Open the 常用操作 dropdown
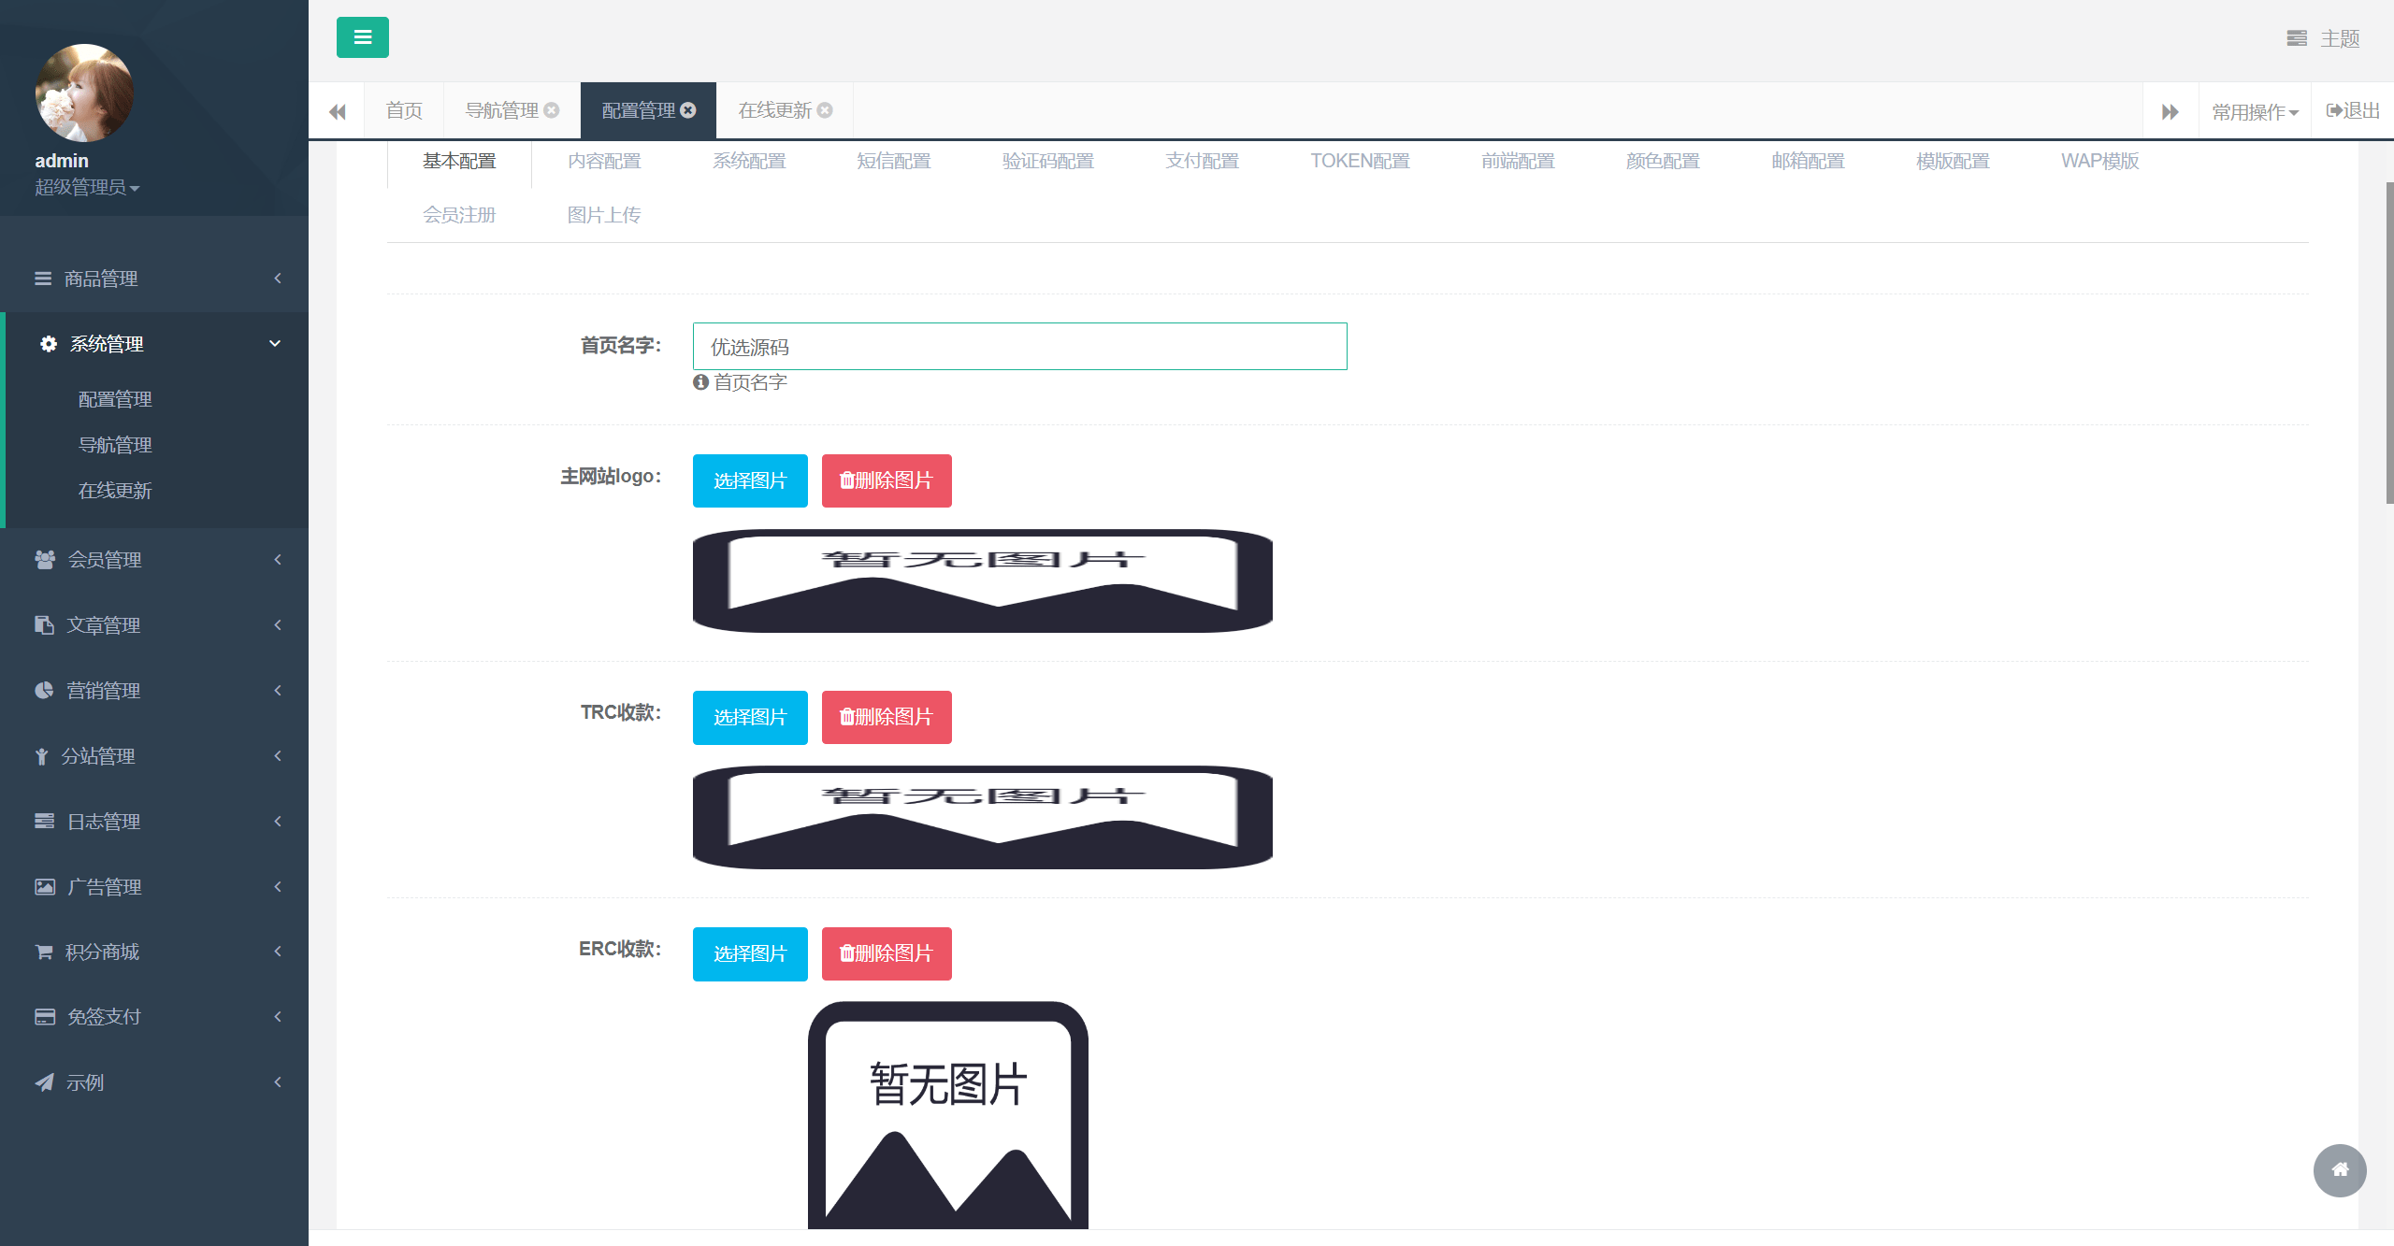2394x1246 pixels. click(x=2255, y=111)
